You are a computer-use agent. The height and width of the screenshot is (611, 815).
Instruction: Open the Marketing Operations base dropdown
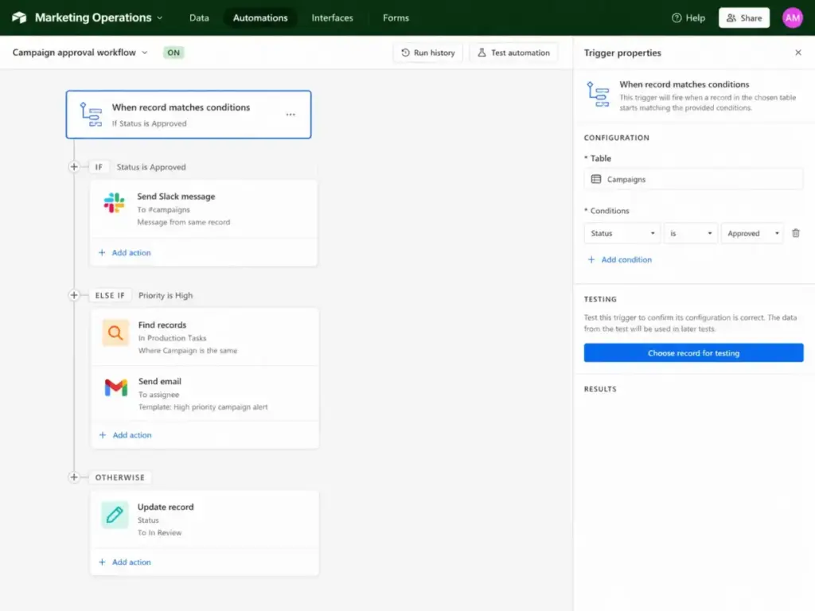99,18
